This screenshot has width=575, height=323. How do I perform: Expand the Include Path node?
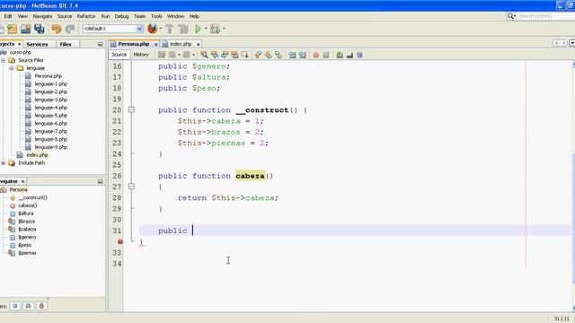coord(4,163)
